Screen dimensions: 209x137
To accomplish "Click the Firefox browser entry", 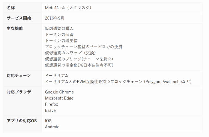I will click(51, 104).
